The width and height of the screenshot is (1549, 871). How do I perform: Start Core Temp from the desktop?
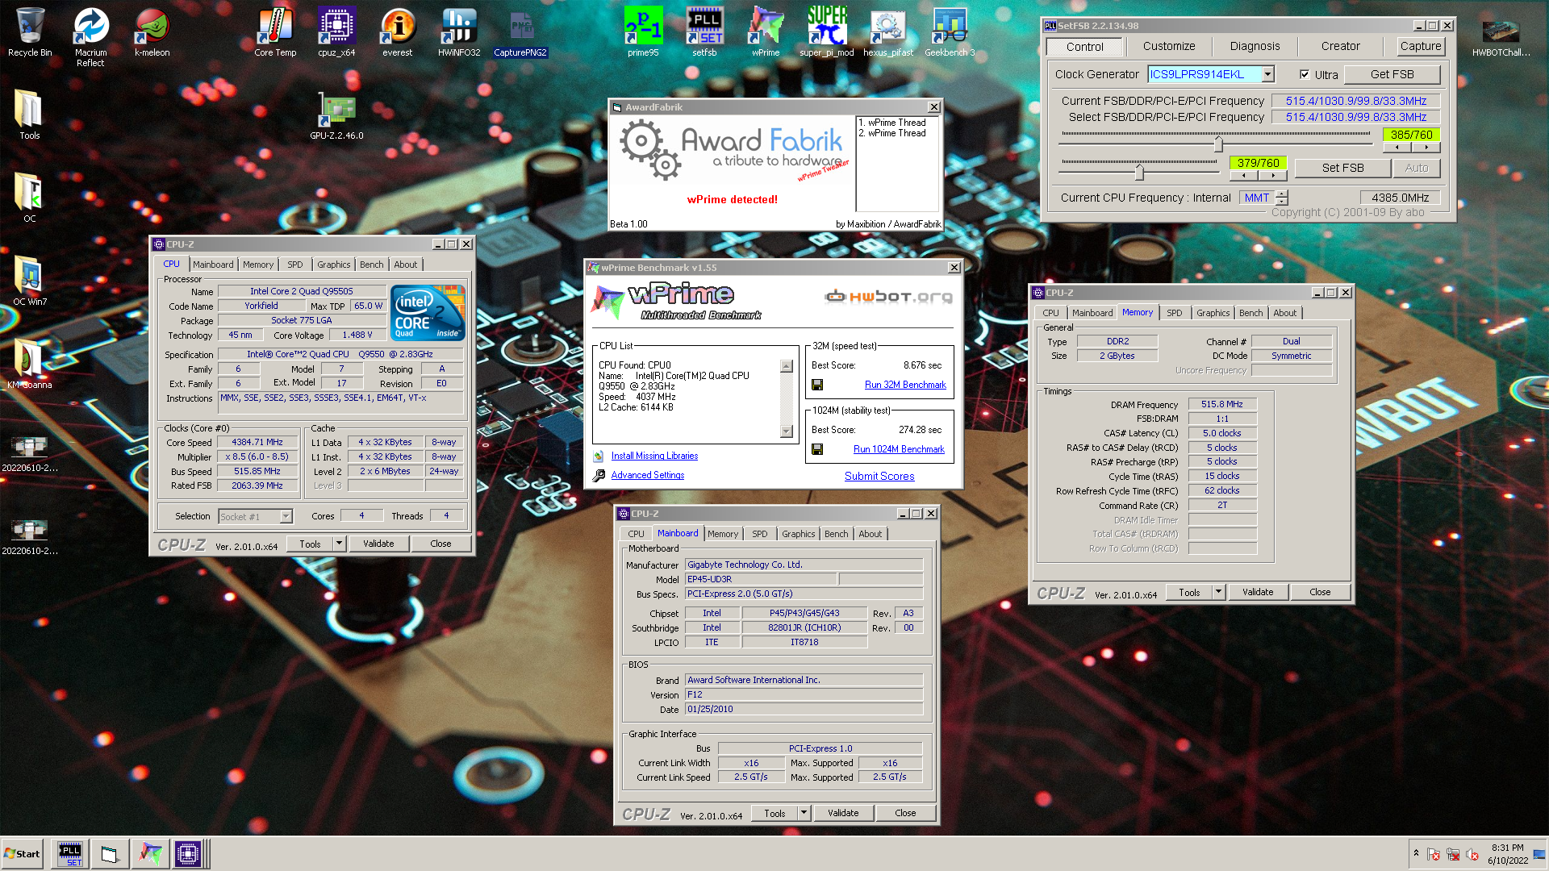tap(275, 32)
